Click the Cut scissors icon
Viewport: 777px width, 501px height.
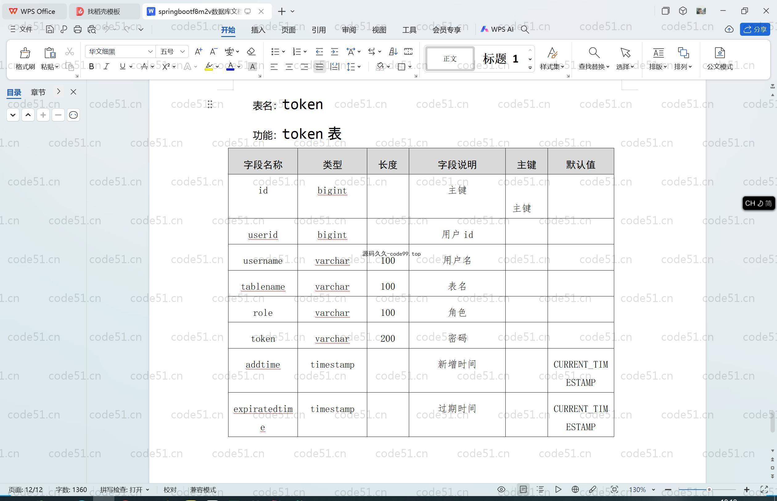69,52
